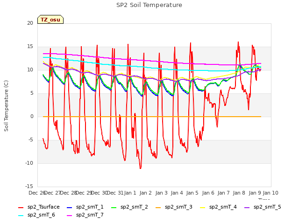Viewport: 299px width, 224px height.
Task: Click the orange sp2_smT_3 legend swatch
Action: [158, 207]
